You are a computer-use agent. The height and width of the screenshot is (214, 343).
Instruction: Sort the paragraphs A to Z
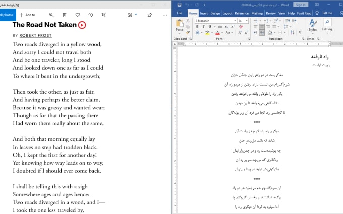[292, 33]
